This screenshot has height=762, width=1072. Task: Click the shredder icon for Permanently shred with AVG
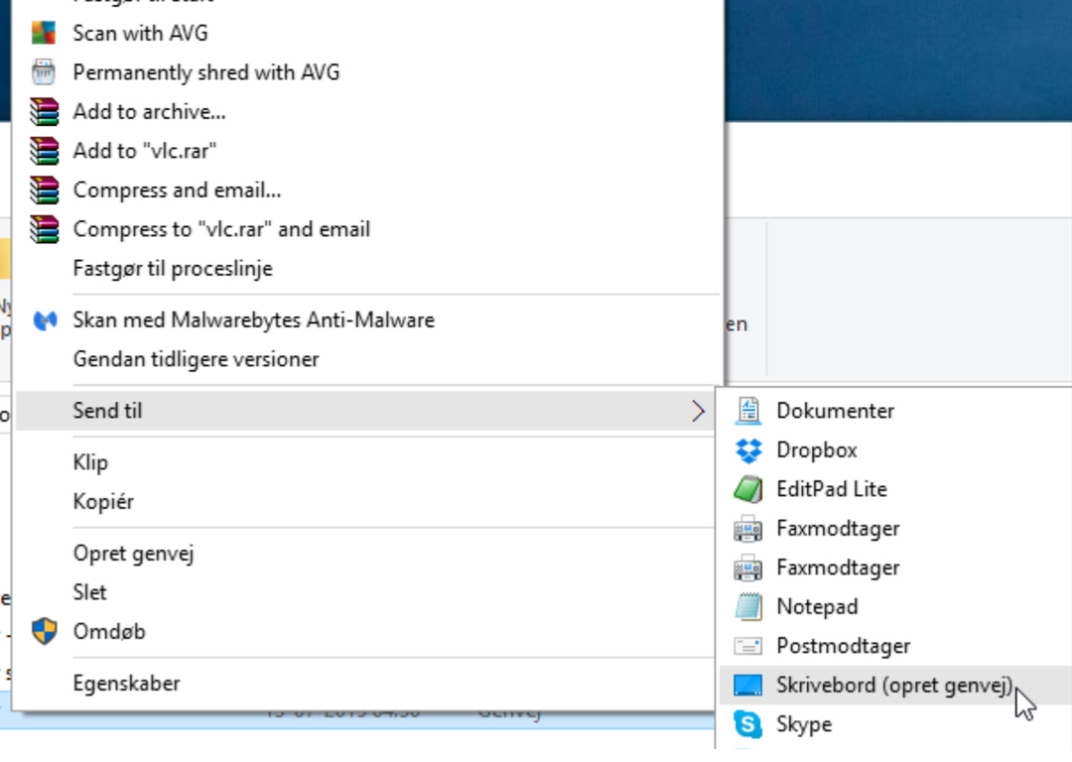(44, 71)
